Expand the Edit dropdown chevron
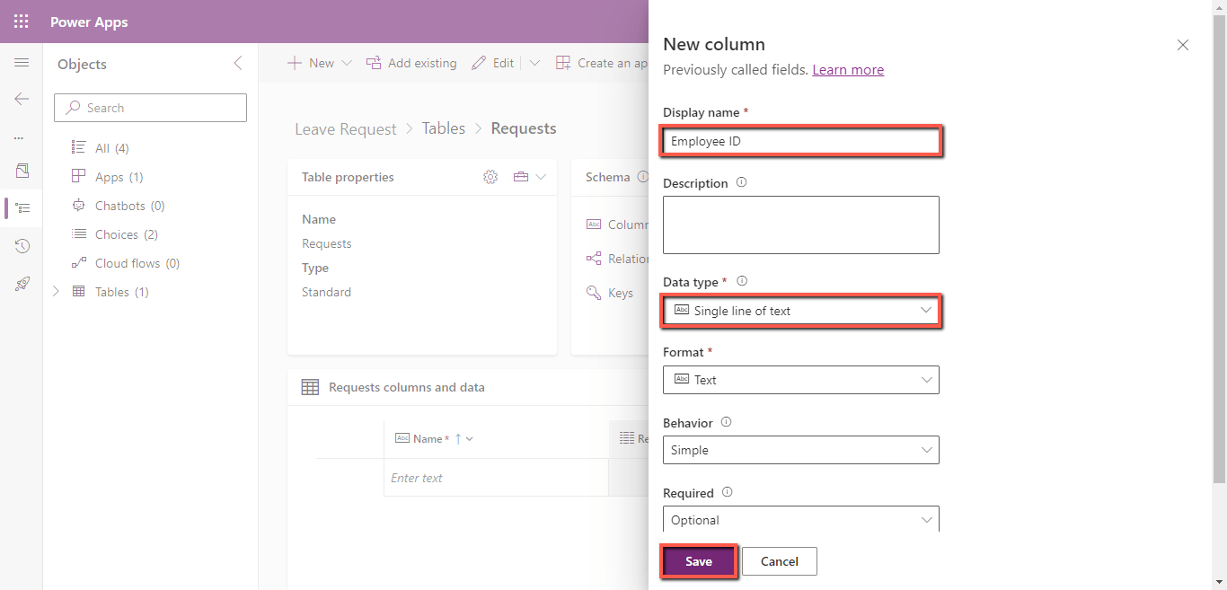This screenshot has width=1227, height=590. coord(534,63)
